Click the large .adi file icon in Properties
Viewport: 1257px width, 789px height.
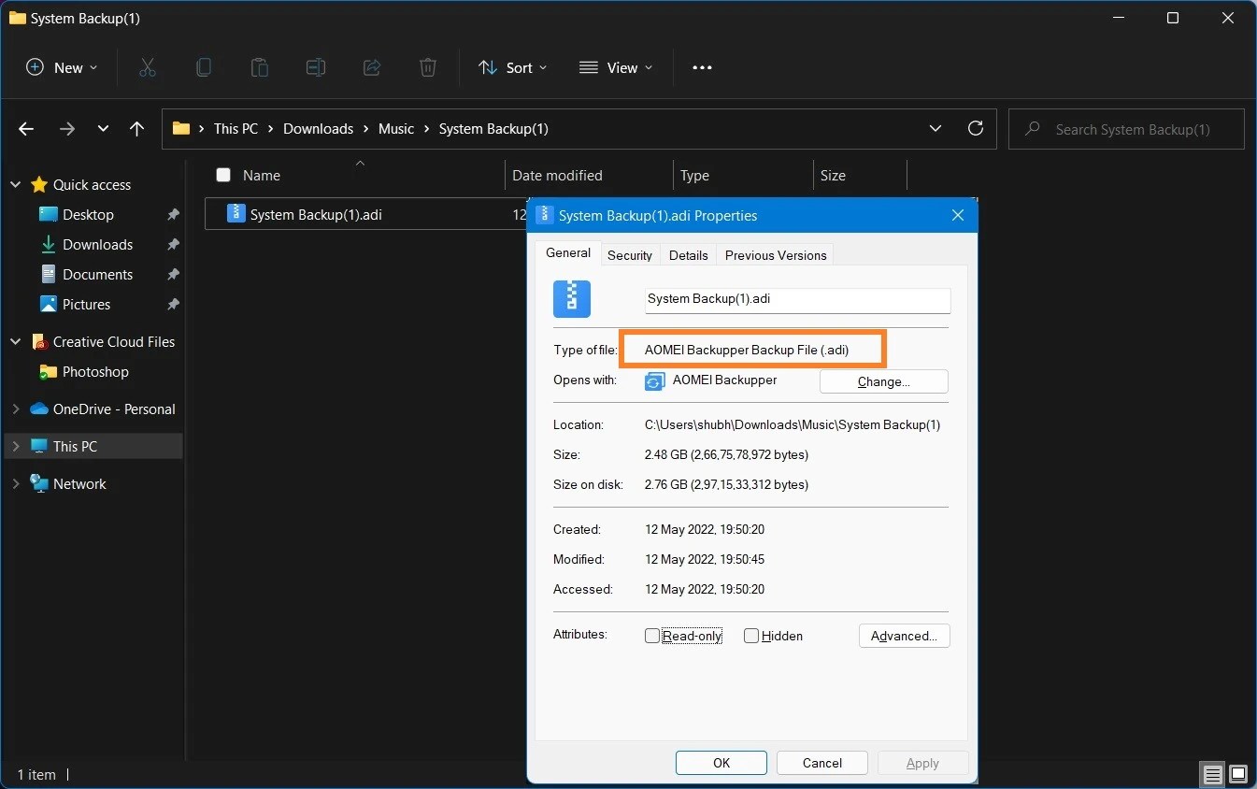point(572,299)
